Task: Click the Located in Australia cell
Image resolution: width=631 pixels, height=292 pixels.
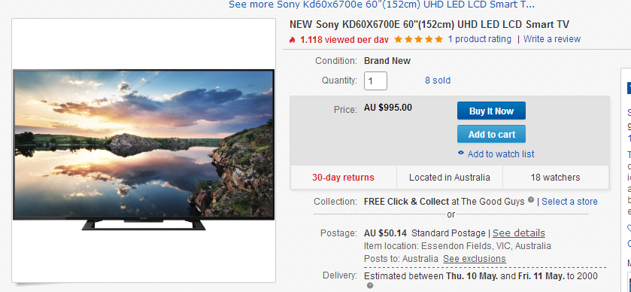Action: tap(450, 177)
